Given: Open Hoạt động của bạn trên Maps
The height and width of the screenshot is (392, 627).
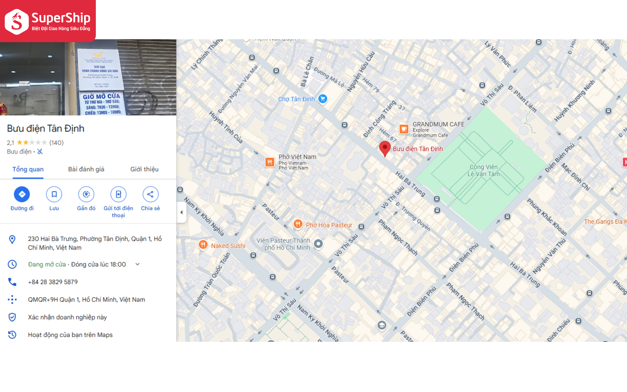Looking at the screenshot, I should coord(70,335).
